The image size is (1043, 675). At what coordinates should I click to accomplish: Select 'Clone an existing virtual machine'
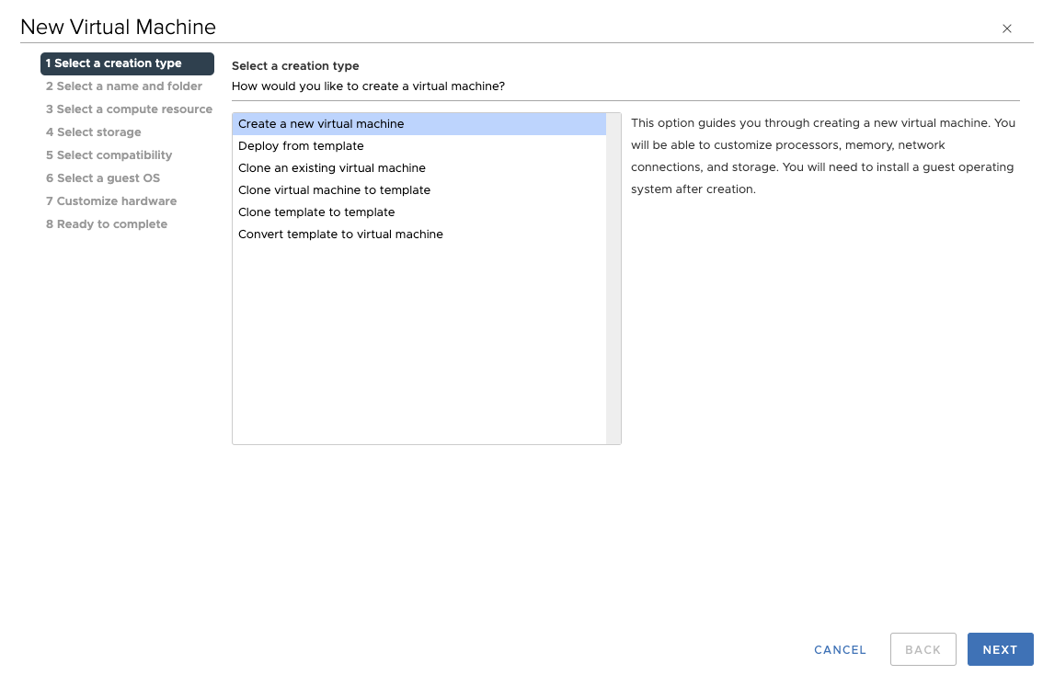pos(331,168)
